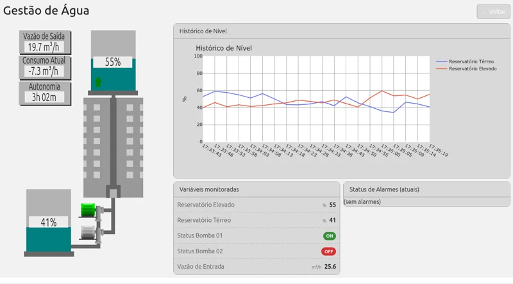
Task: Click the Autonomia 3h 02m indicator
Action: click(x=44, y=92)
